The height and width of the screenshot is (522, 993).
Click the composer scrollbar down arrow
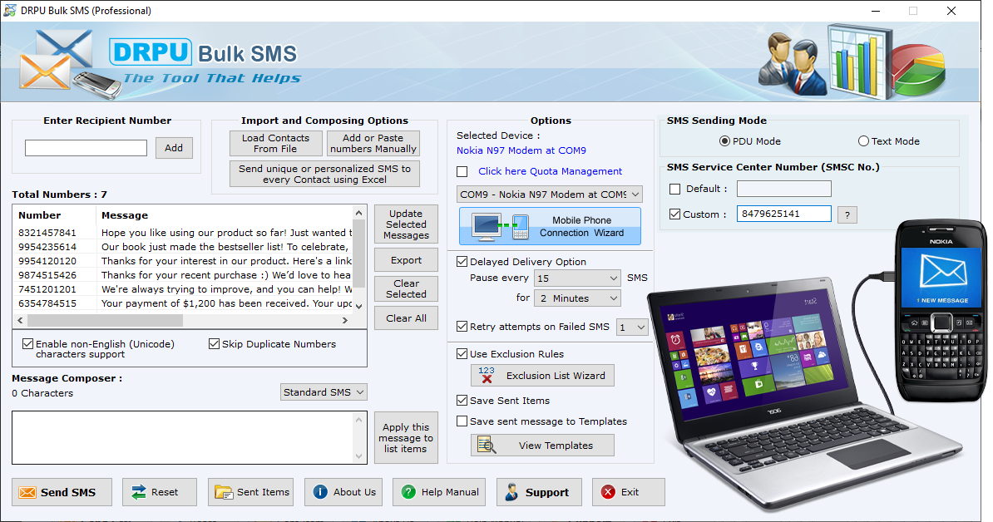tap(359, 456)
